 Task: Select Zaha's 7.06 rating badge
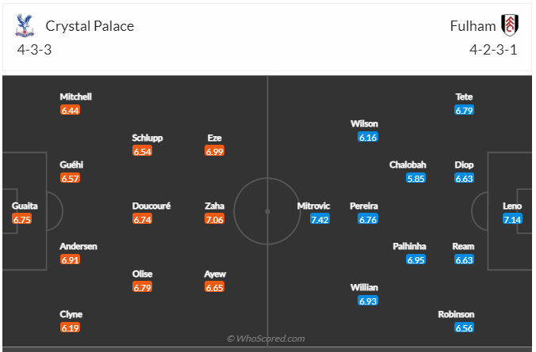[215, 219]
